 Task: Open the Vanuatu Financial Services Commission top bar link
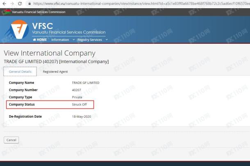(x=39, y=12)
